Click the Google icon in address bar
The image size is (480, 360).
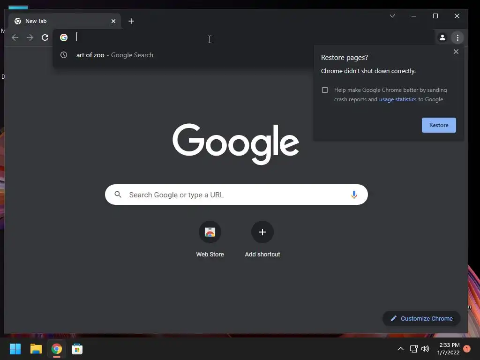tap(64, 37)
